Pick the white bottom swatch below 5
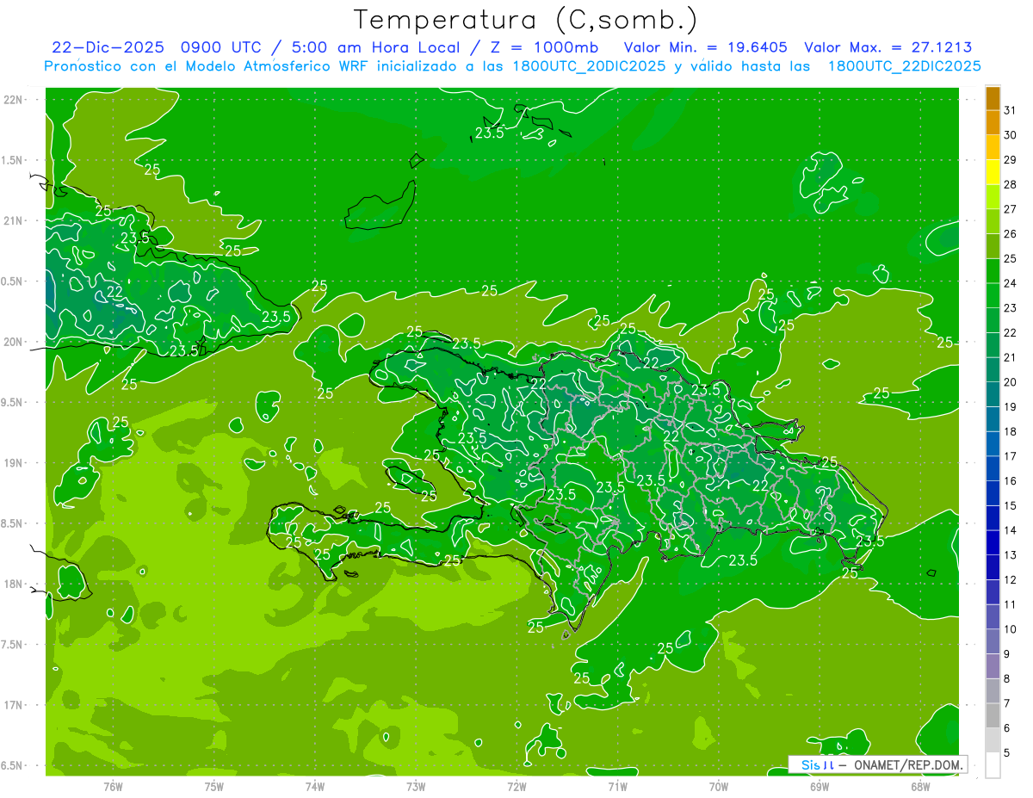The width and height of the screenshot is (1033, 798). [993, 765]
